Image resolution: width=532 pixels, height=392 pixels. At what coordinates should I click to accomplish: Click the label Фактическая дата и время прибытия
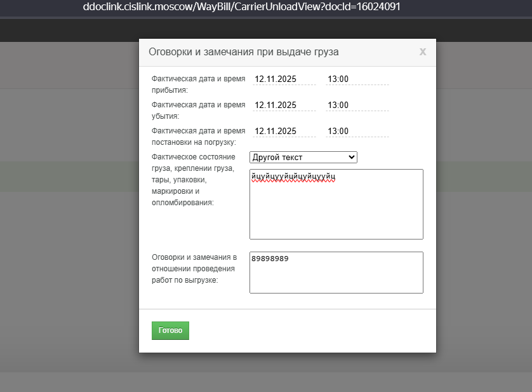point(199,84)
